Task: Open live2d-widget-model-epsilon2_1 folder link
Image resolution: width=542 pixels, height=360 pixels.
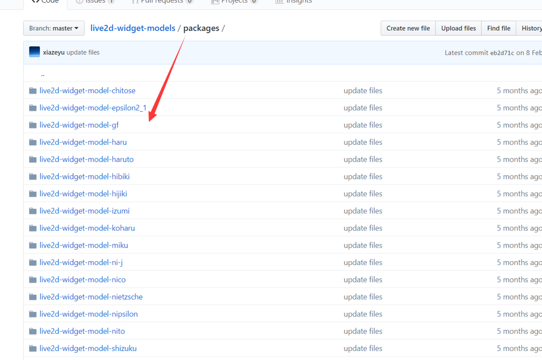Action: tap(93, 108)
